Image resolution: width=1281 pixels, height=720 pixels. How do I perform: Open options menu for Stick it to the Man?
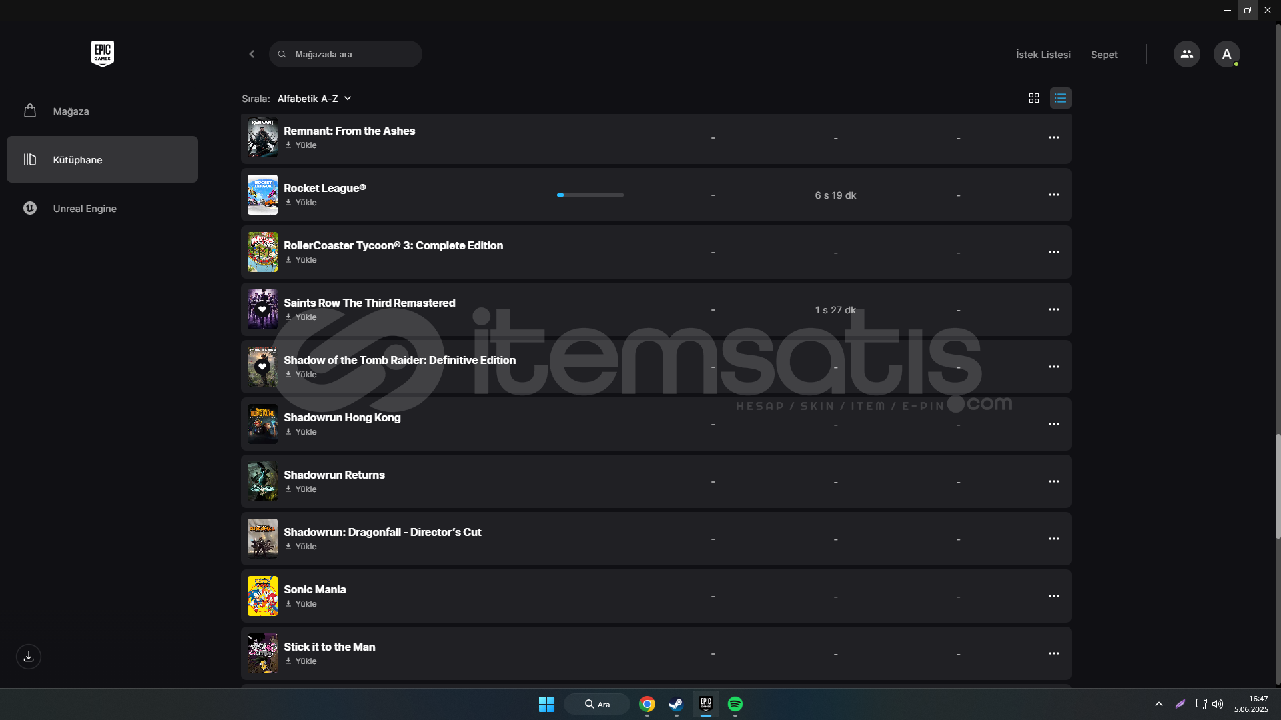coord(1053,653)
